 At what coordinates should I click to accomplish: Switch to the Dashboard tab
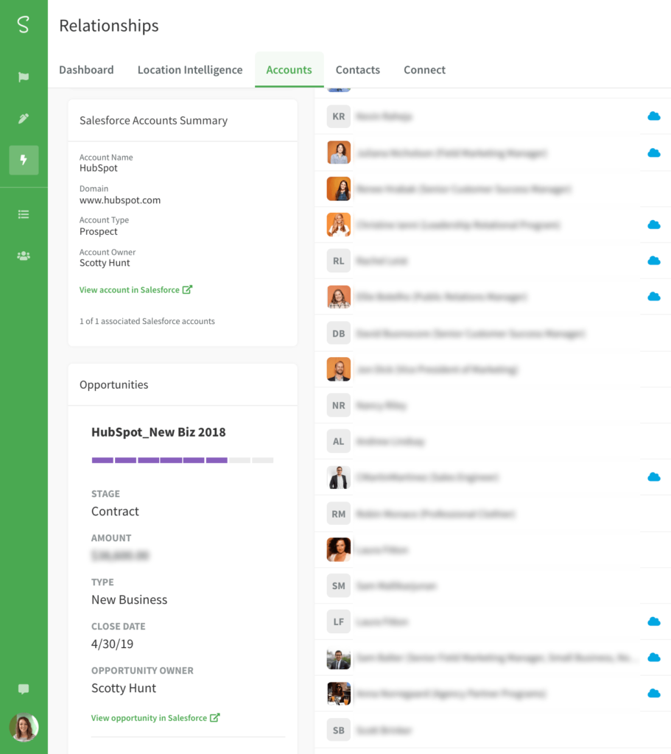87,70
